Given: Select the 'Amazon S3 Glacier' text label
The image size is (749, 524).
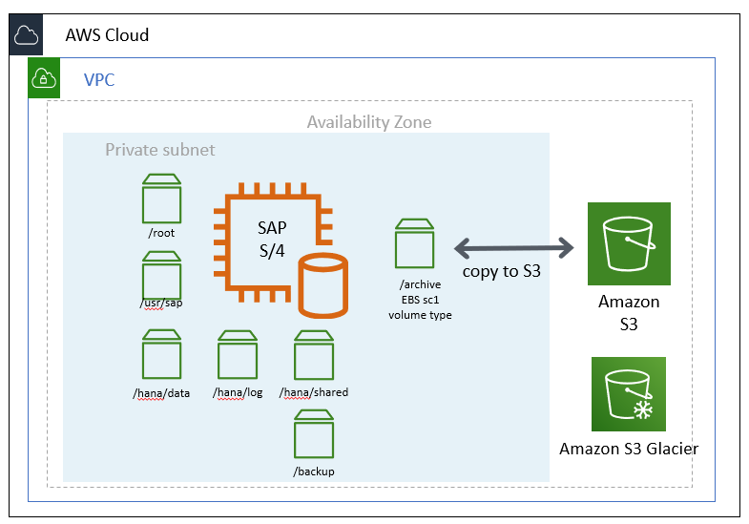Looking at the screenshot, I should (629, 449).
